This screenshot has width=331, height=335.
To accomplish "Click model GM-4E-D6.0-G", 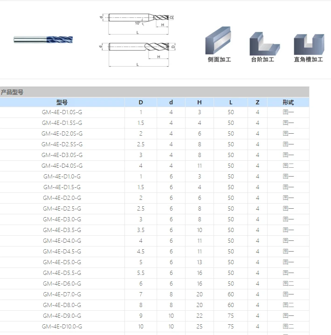I will [x=62, y=284].
